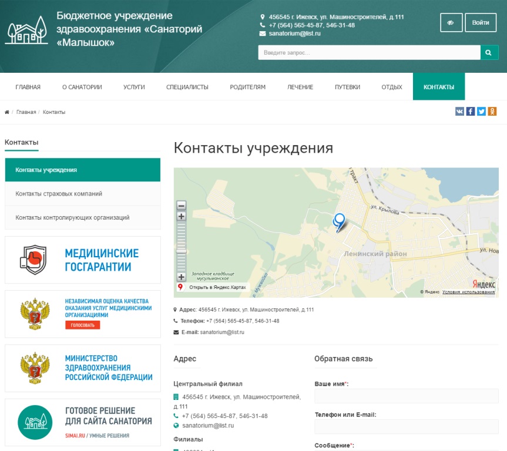Open the Услуги menu item
The image size is (507, 451).
(x=134, y=87)
